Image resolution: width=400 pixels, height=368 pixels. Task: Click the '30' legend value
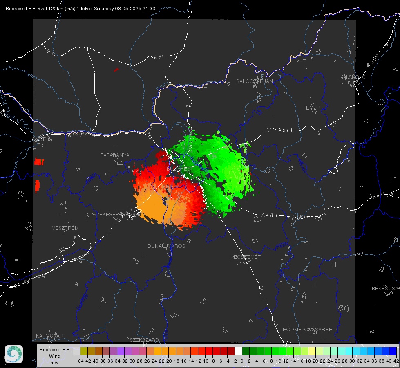pos(352,361)
